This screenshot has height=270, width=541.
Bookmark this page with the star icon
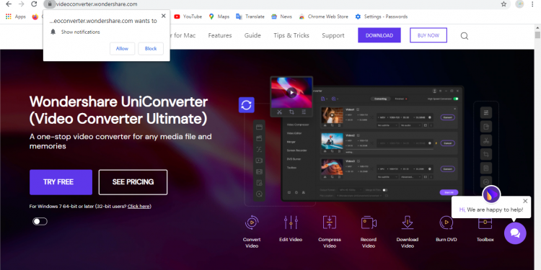click(503, 4)
